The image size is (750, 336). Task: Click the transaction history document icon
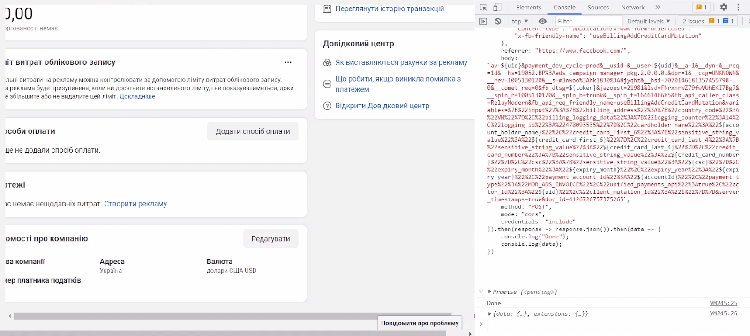click(327, 8)
